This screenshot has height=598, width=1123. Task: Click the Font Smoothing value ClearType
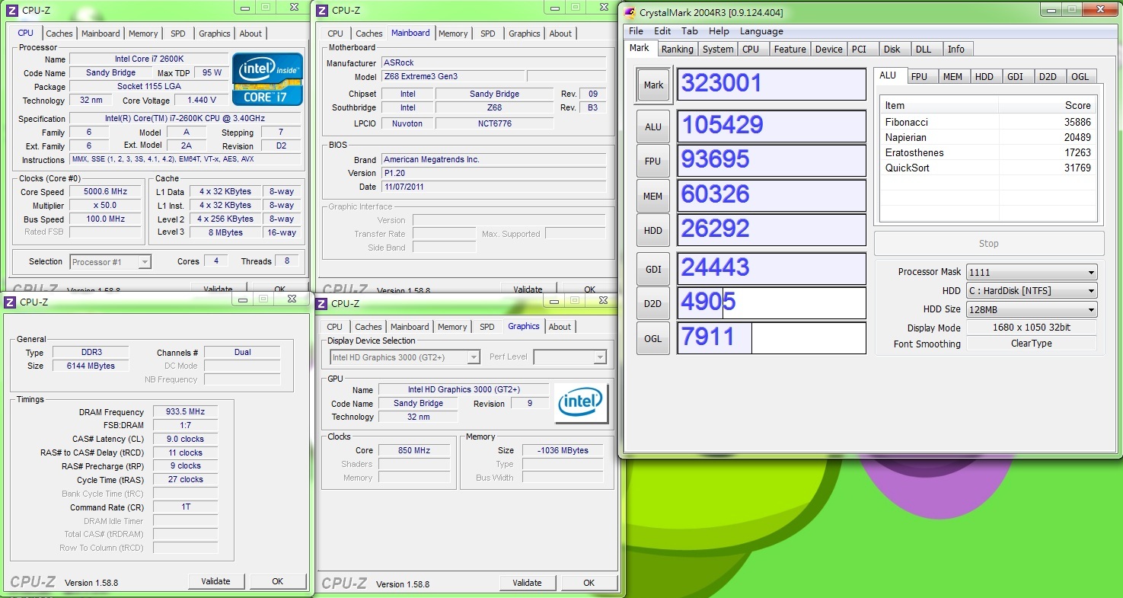[1032, 344]
